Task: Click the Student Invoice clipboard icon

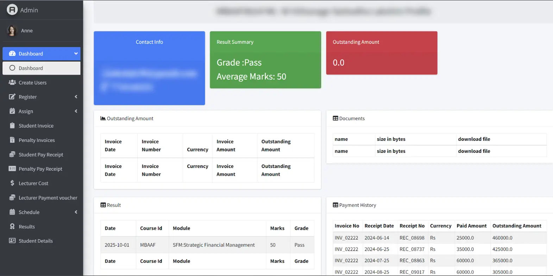Action: point(12,126)
